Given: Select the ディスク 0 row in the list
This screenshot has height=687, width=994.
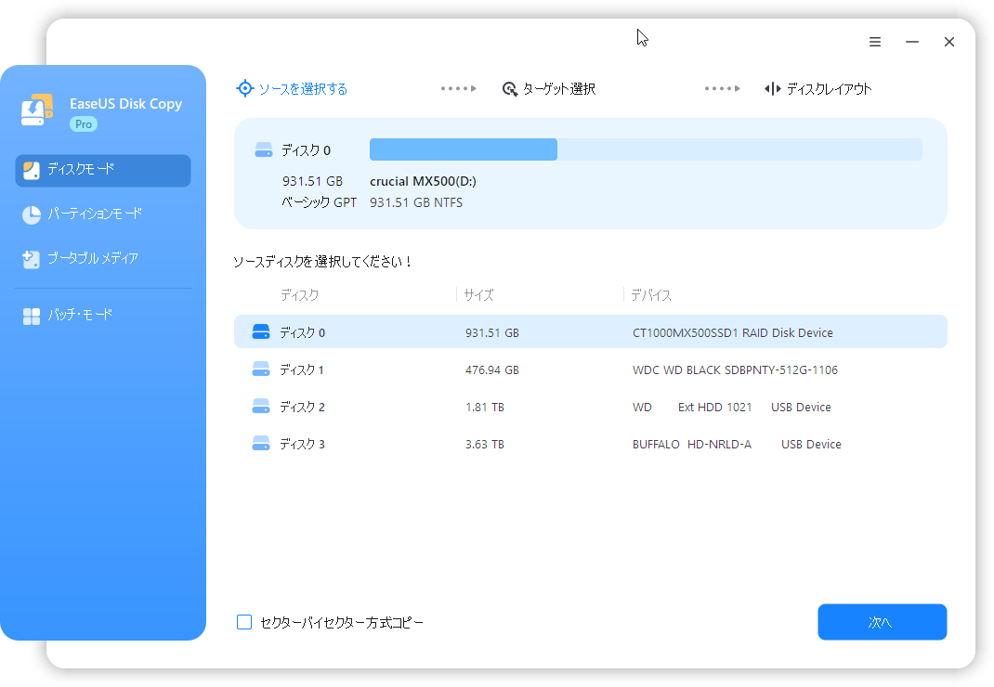Looking at the screenshot, I should pos(590,332).
